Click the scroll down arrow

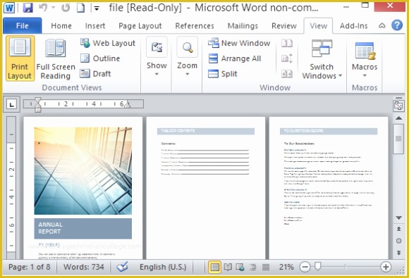point(398,217)
